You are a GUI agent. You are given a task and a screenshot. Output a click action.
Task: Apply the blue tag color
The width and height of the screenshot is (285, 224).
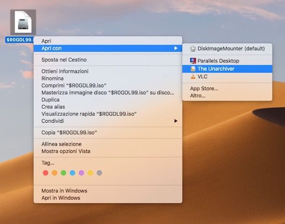tap(72, 173)
